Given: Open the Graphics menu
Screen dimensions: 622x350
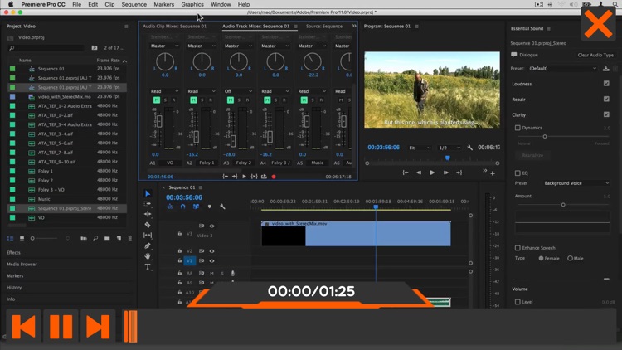Looking at the screenshot, I should tap(192, 4).
